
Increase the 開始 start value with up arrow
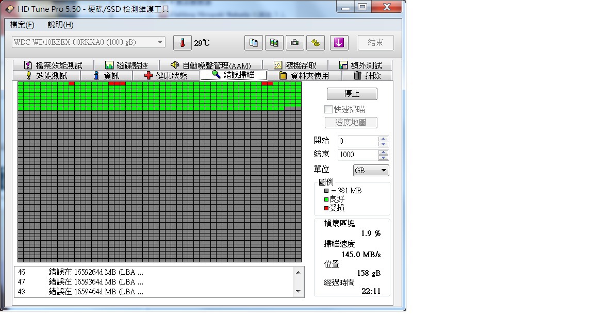383,139
